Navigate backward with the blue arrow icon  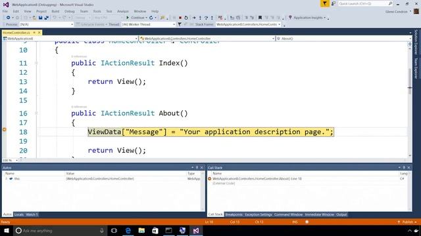click(8, 18)
